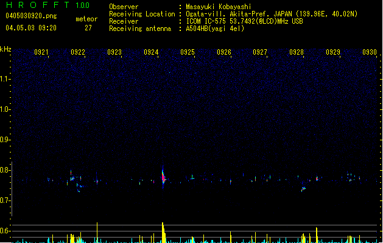Select Ogata-vill. Akita-Pref. JAPAN location text
The width and height of the screenshot is (383, 243).
(272, 14)
